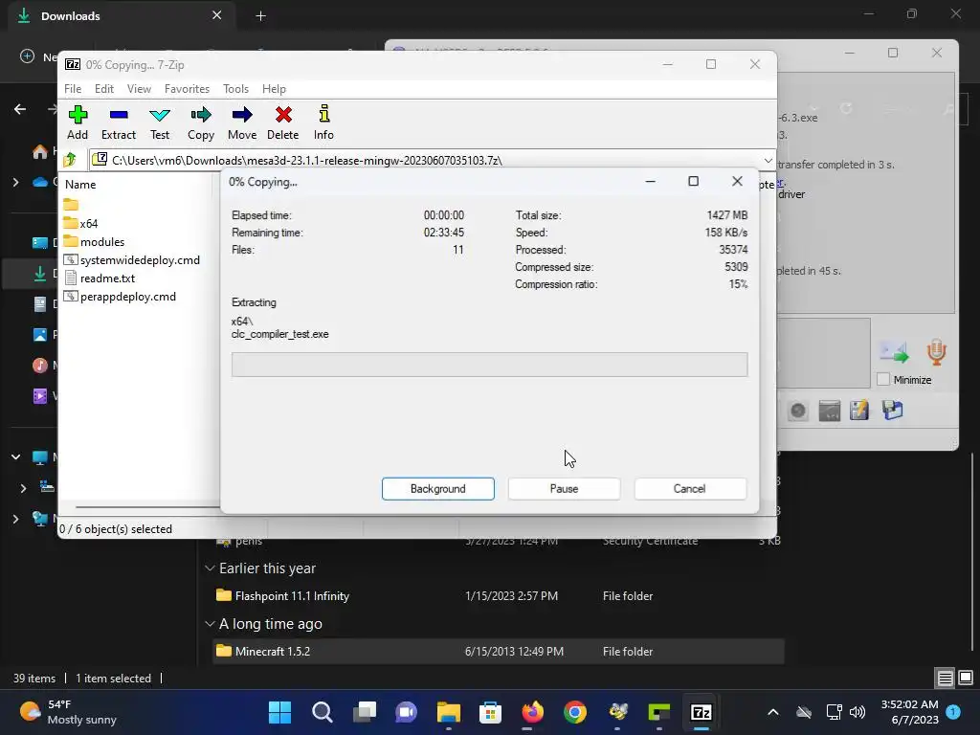Open Microsoft Store from the taskbar
980x735 pixels.
point(491,712)
